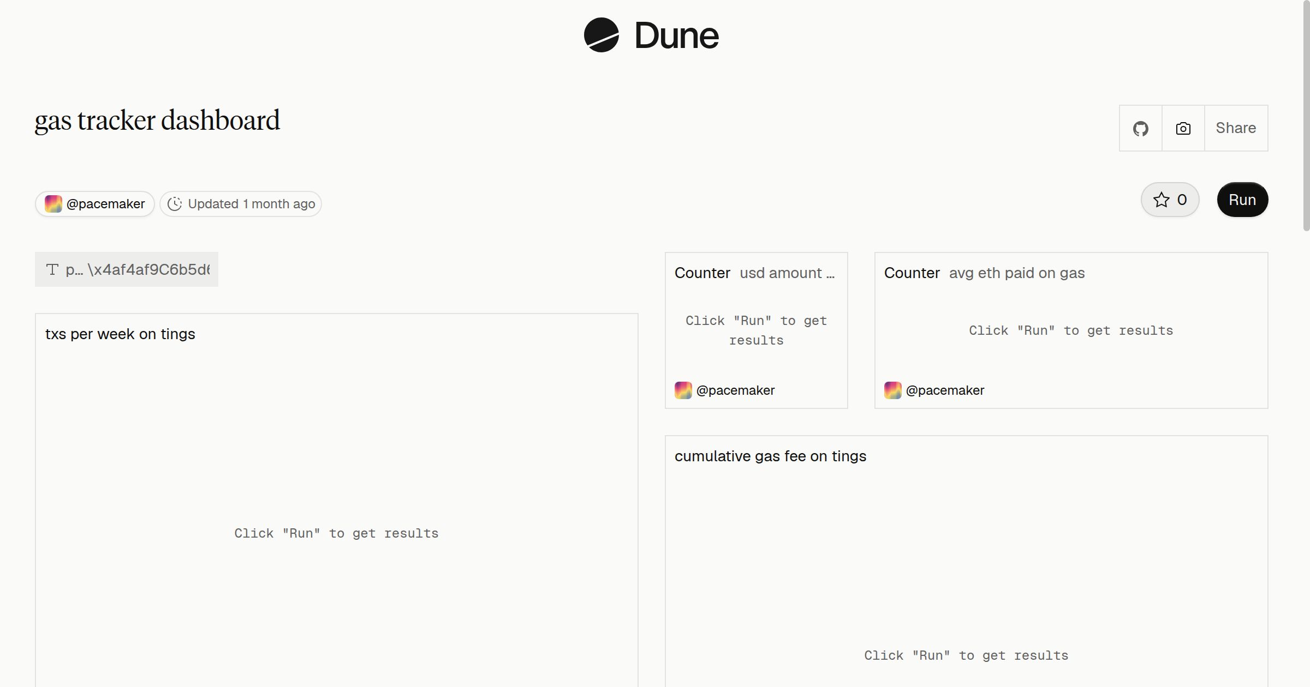Click avatar icon in avg eth card
The height and width of the screenshot is (687, 1310).
click(x=893, y=390)
